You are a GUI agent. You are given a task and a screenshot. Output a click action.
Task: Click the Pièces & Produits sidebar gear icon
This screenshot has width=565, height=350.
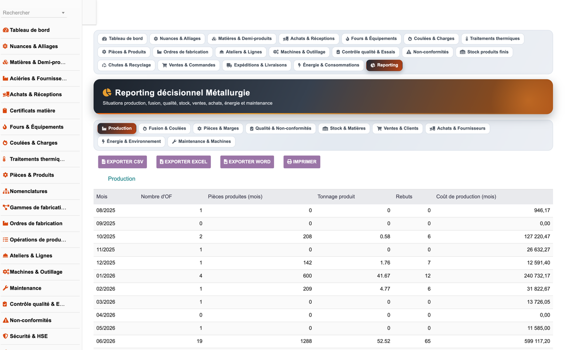pyautogui.click(x=6, y=175)
